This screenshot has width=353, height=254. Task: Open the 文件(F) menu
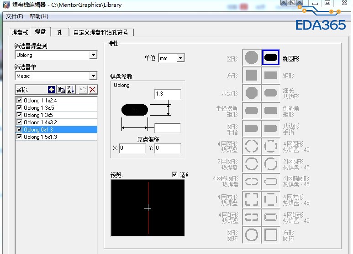[15, 16]
